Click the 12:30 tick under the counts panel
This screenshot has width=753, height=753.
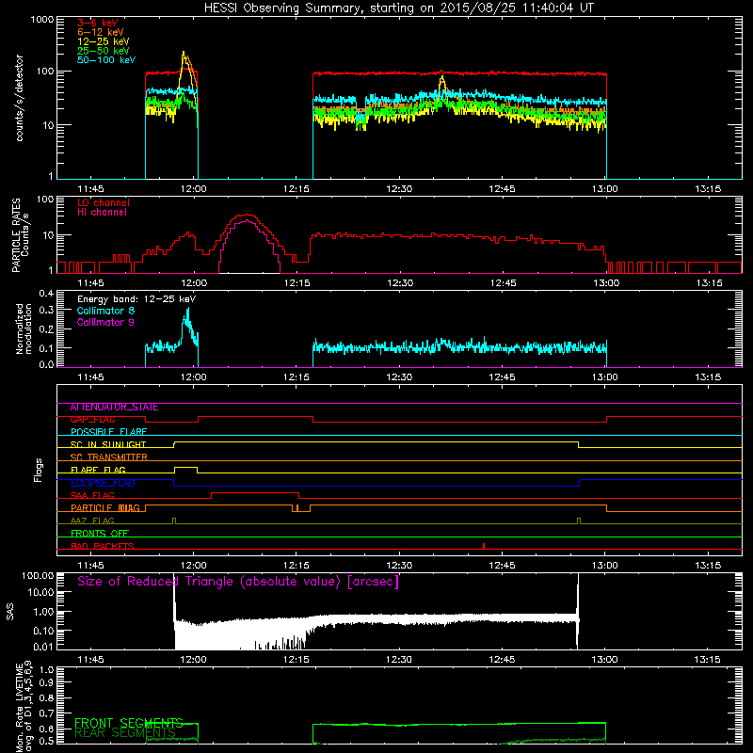[399, 189]
